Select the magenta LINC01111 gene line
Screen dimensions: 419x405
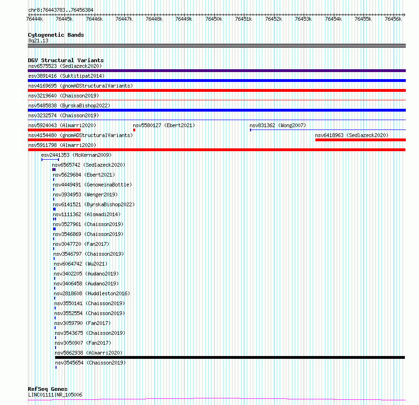point(217,399)
